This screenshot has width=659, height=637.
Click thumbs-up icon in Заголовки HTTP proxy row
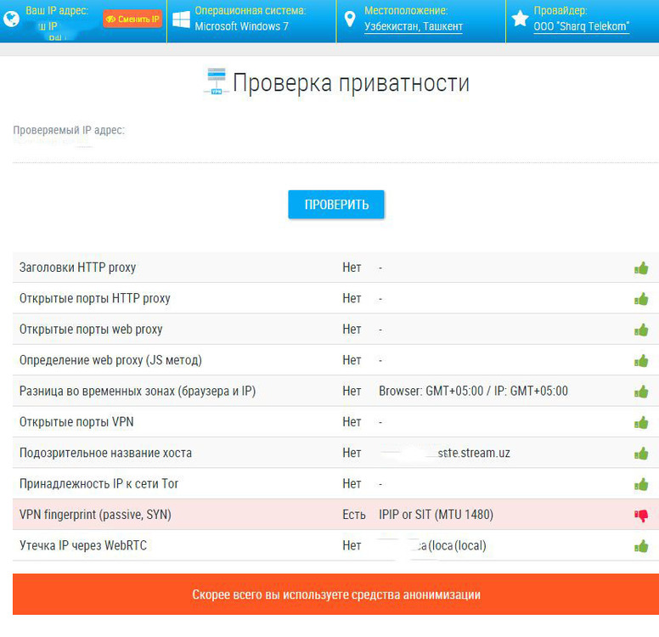[x=641, y=268]
